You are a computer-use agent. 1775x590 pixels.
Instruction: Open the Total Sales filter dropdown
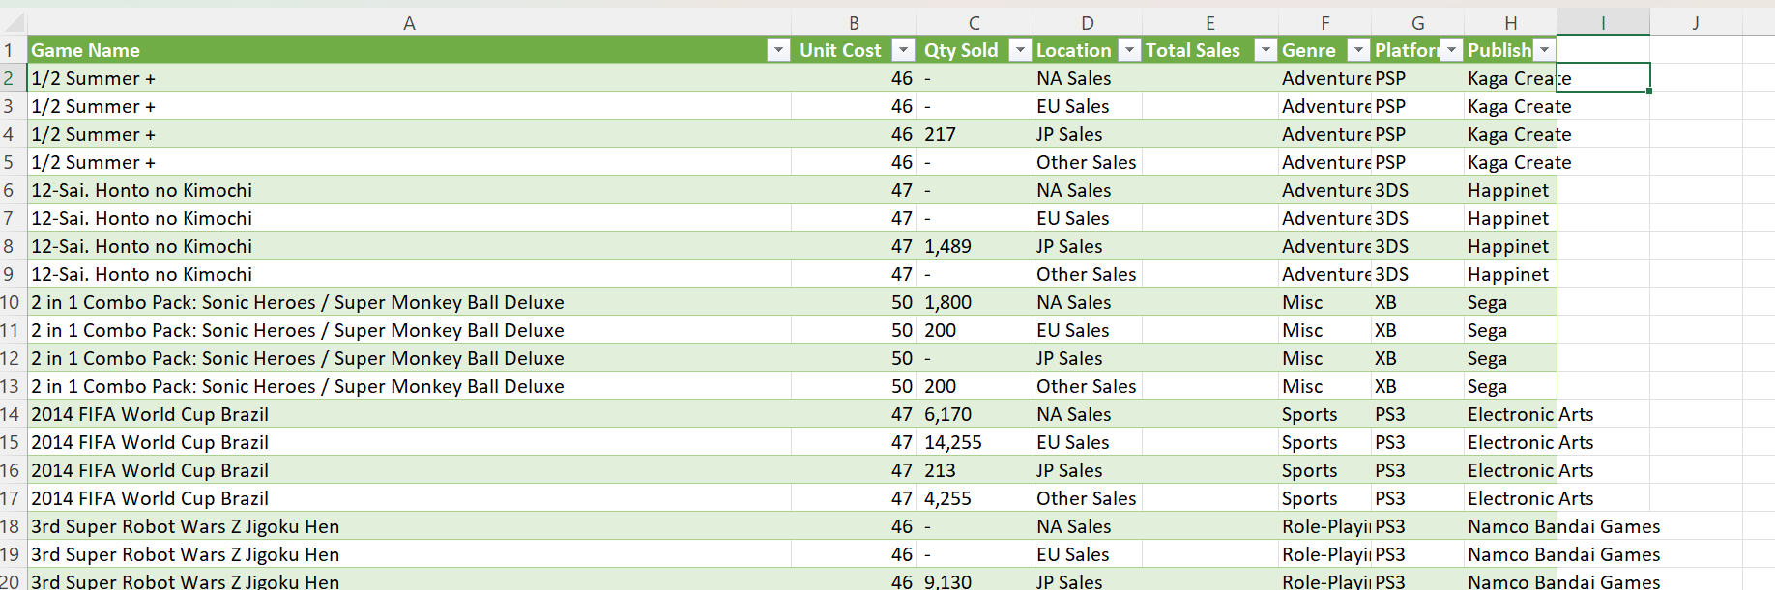(x=1266, y=49)
